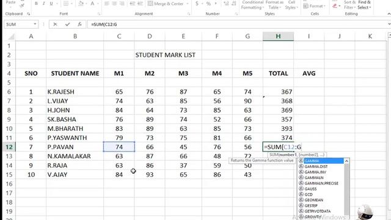Open the Clear eraser menu
The height and width of the screenshot is (220, 391).
[x=336, y=5]
